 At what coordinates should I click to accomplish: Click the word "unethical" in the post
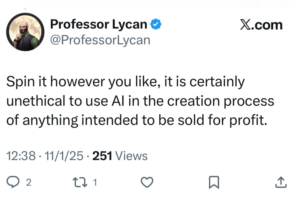click(x=34, y=101)
